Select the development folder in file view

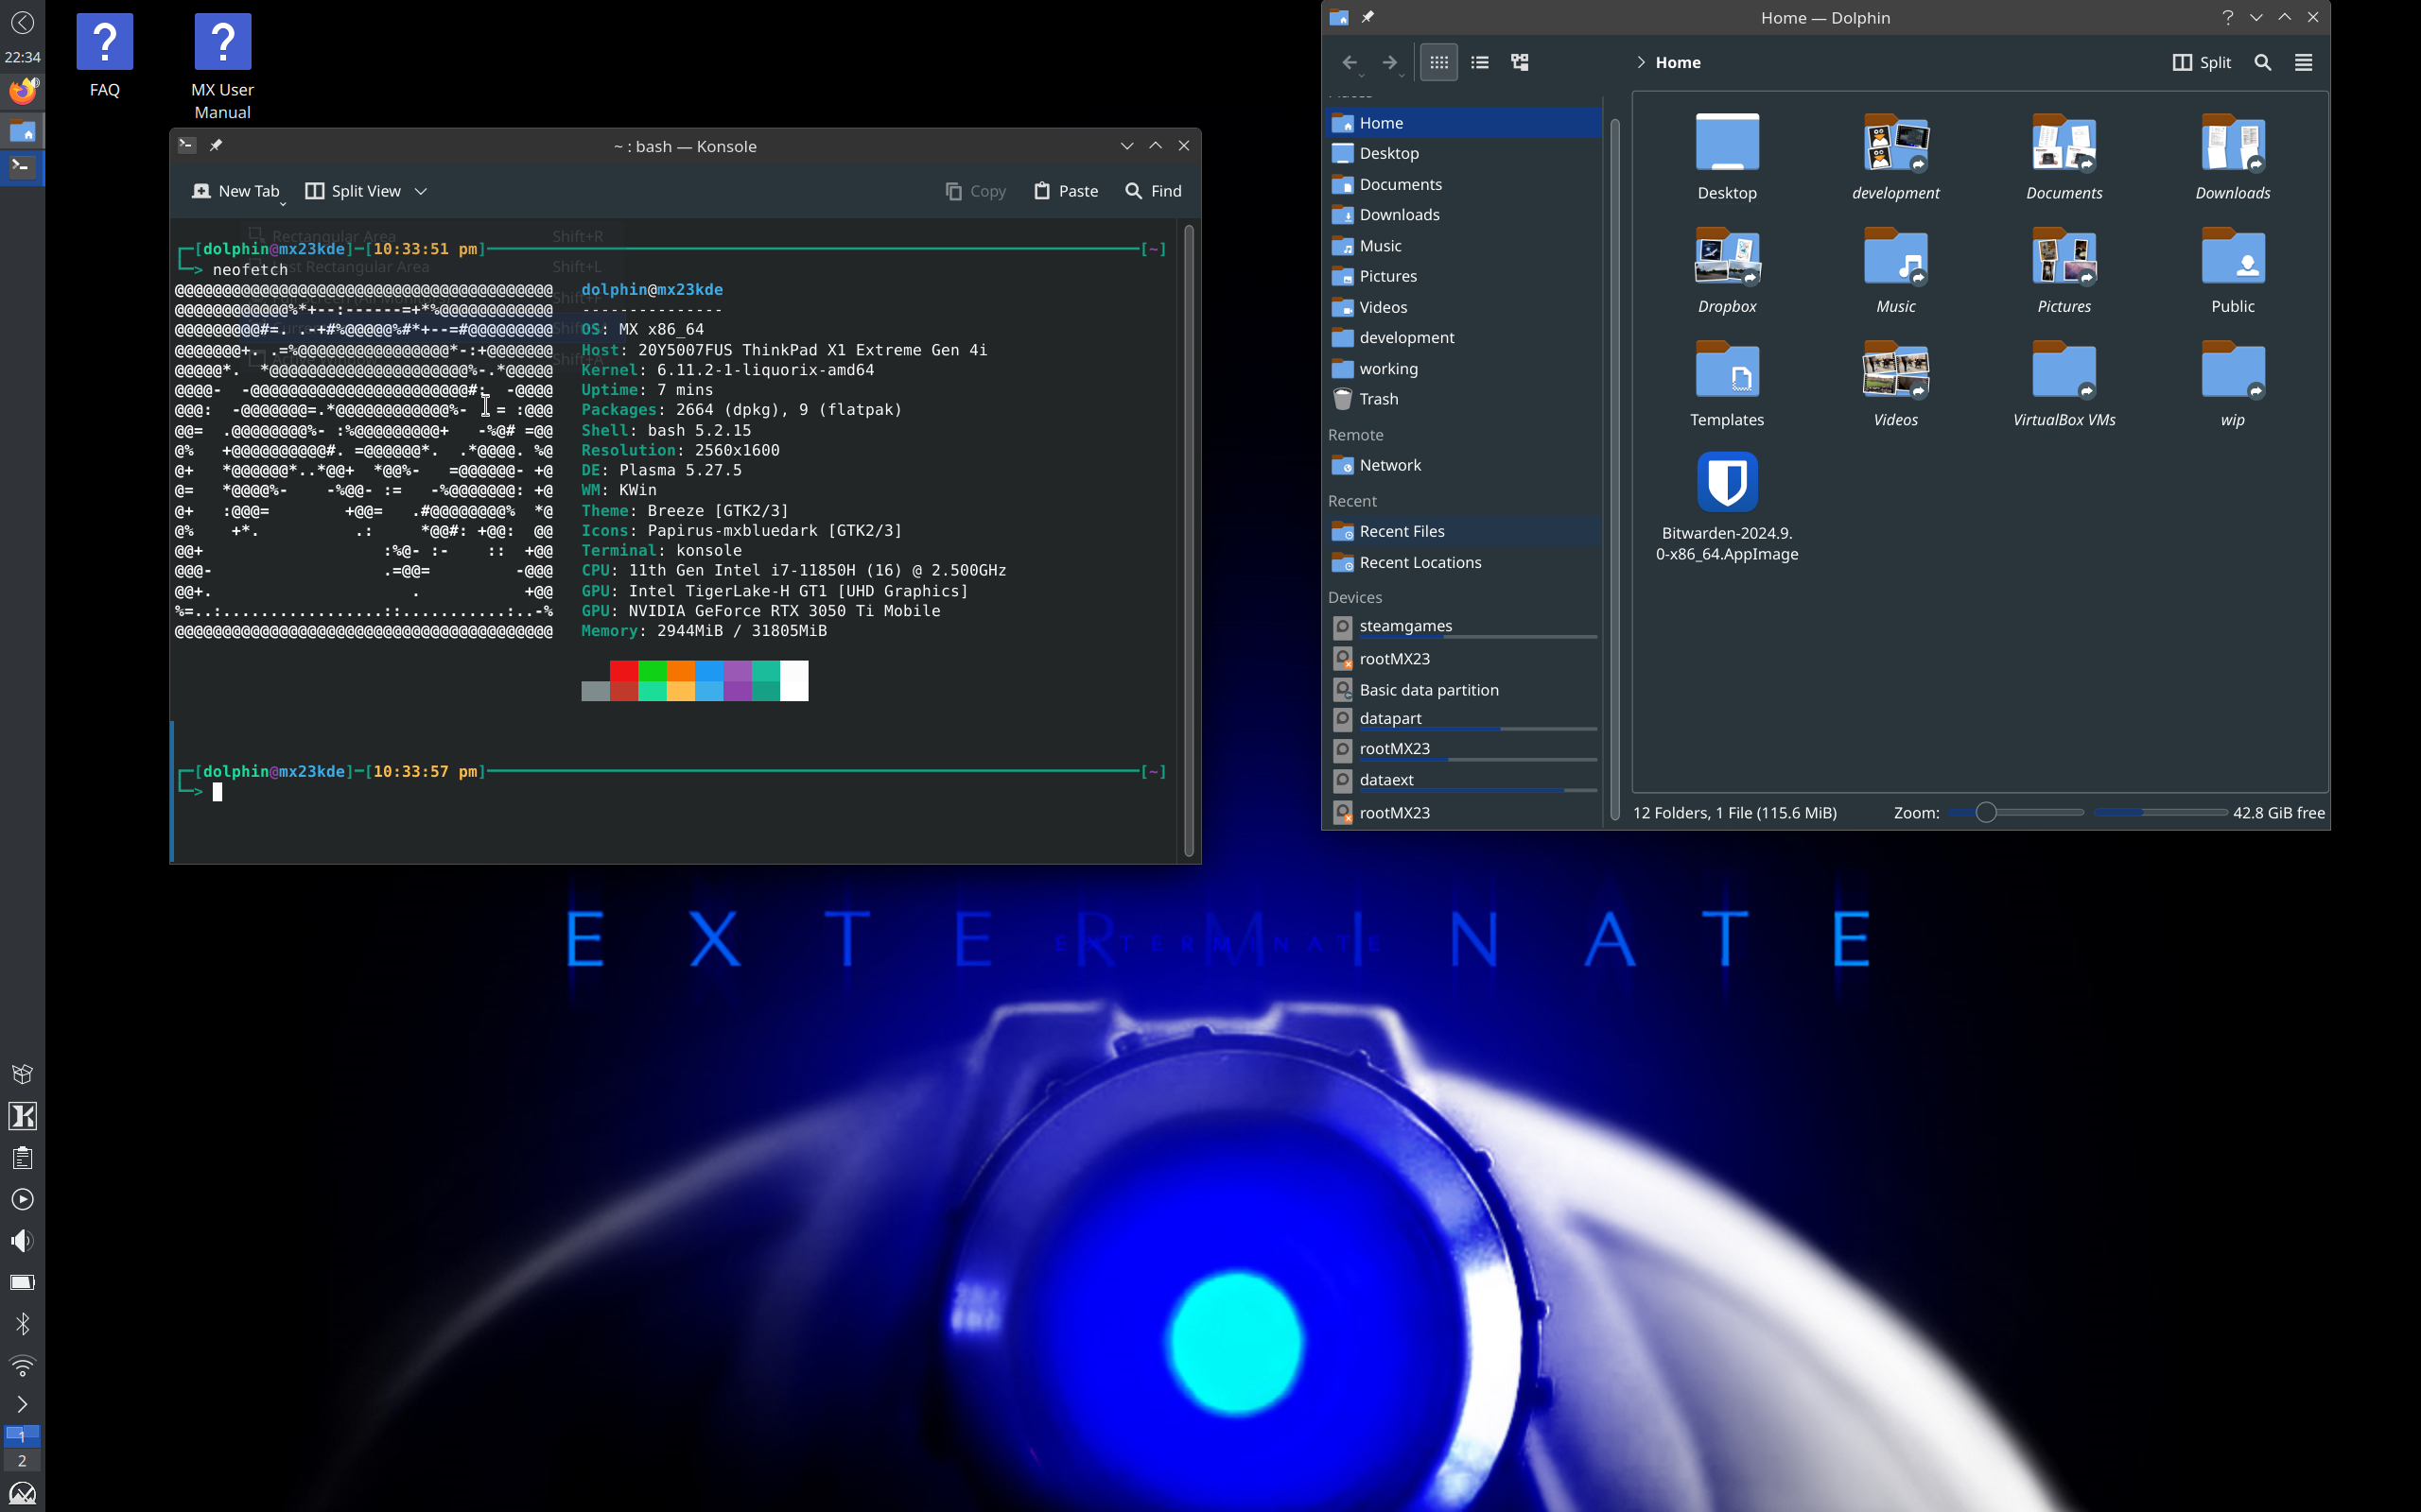pyautogui.click(x=1896, y=157)
